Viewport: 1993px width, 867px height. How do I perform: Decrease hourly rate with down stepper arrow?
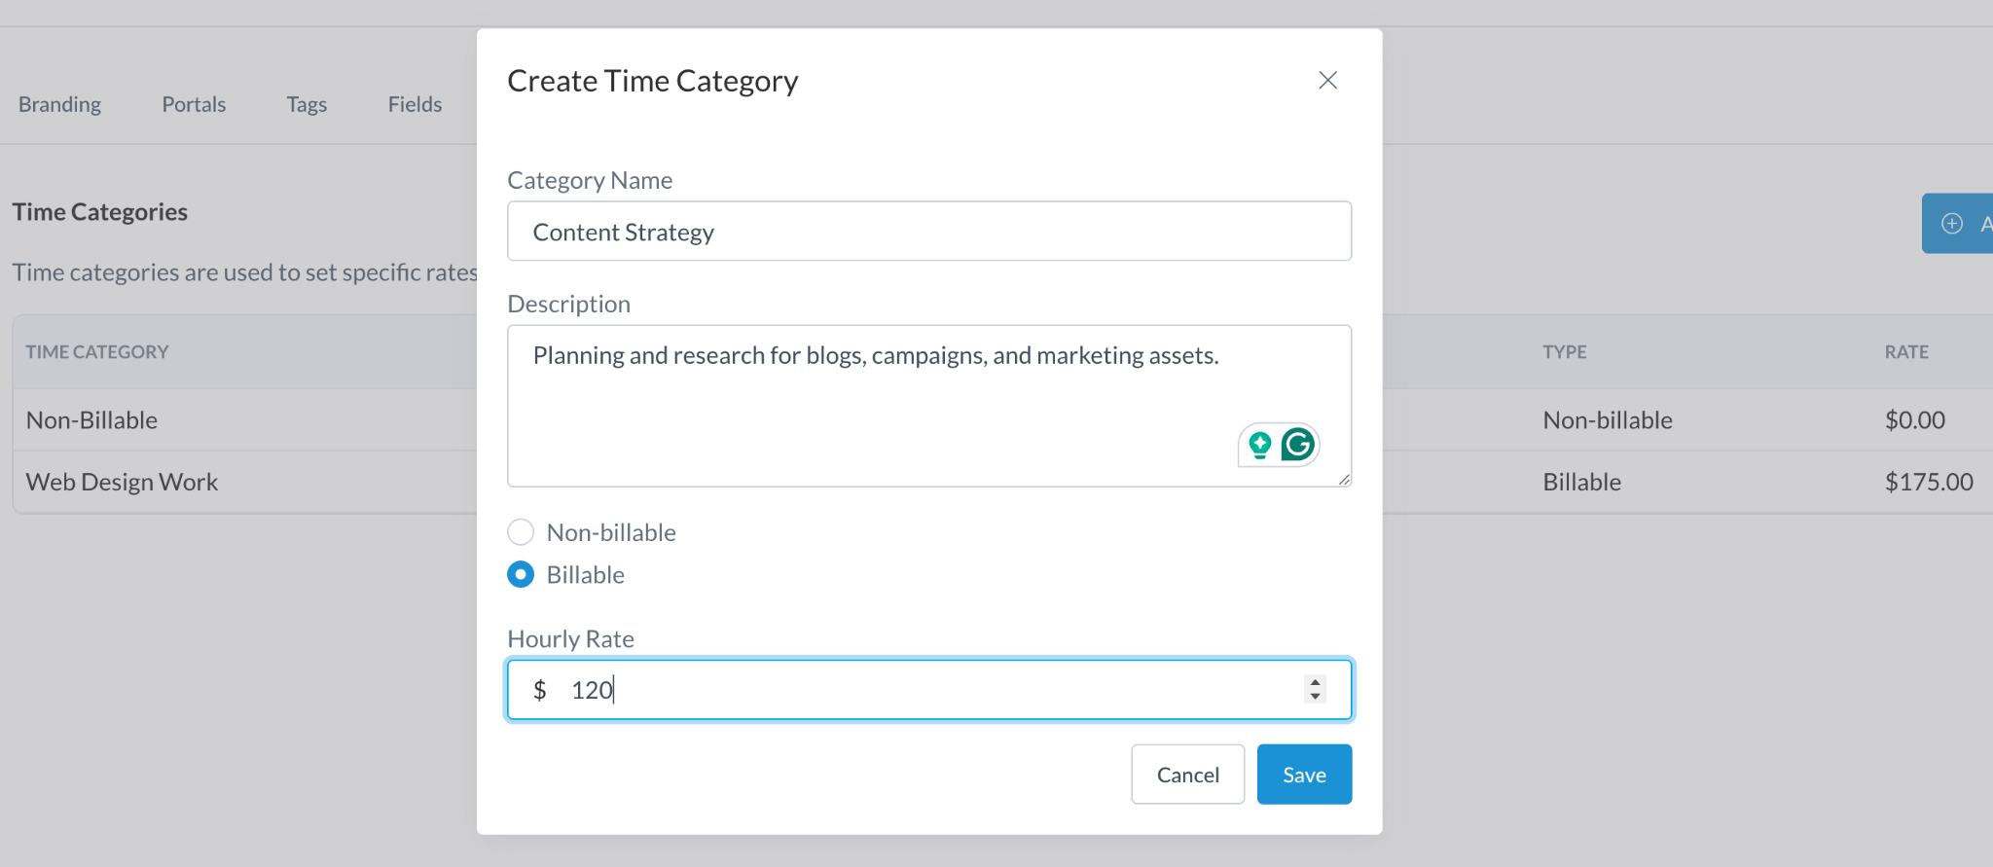[x=1316, y=697]
